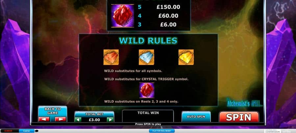The image size is (296, 133).
Task: Click the red crystal trigger symbol in Wild Rules
Action: [x=147, y=90]
